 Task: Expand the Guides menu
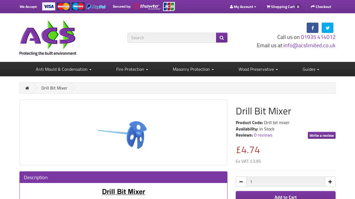tap(311, 69)
